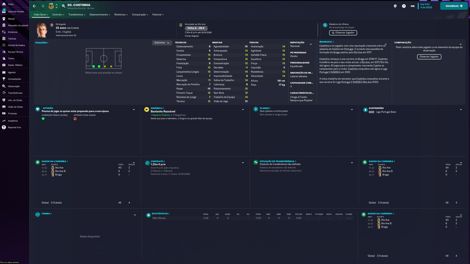Open the Desenvolvimento tab menu

(x=100, y=15)
